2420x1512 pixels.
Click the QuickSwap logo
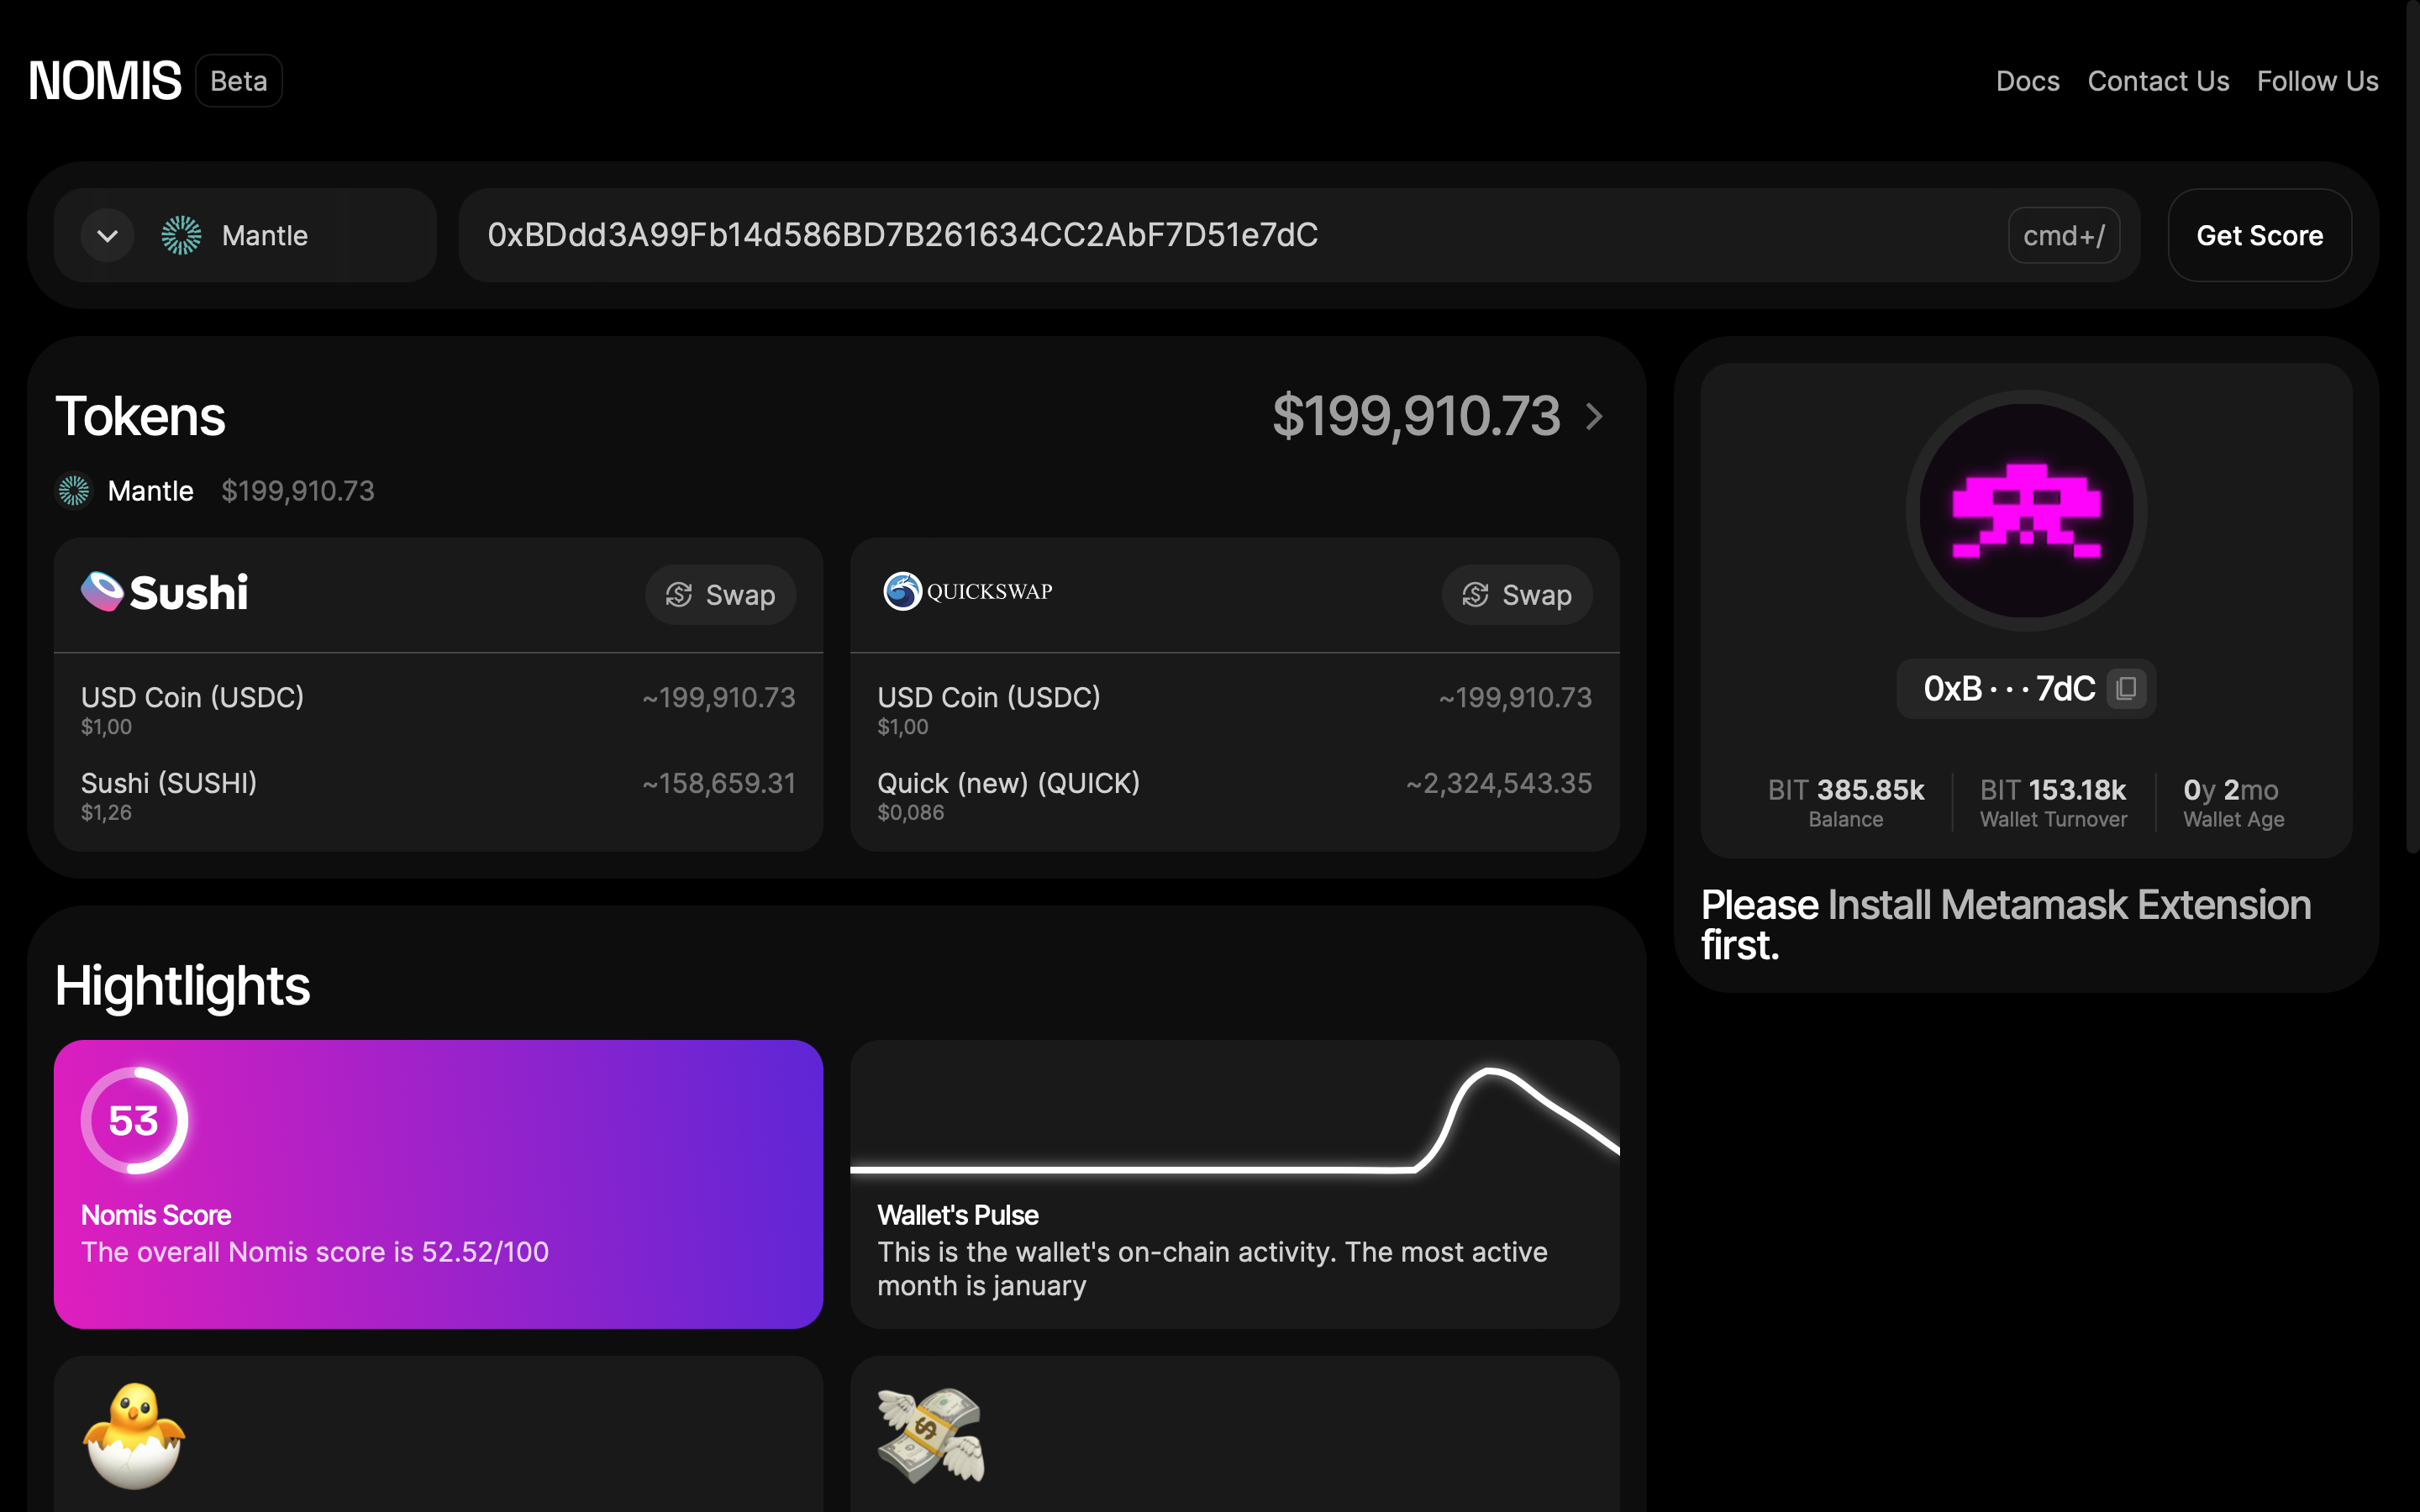[967, 591]
